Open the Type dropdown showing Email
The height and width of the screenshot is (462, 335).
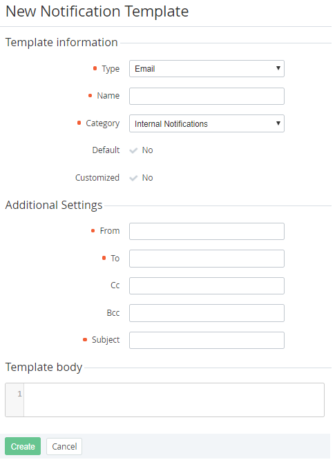click(207, 69)
